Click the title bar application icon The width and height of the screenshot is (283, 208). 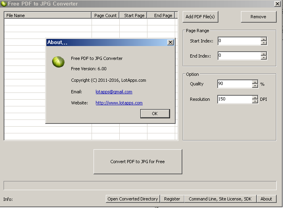tap(4, 4)
